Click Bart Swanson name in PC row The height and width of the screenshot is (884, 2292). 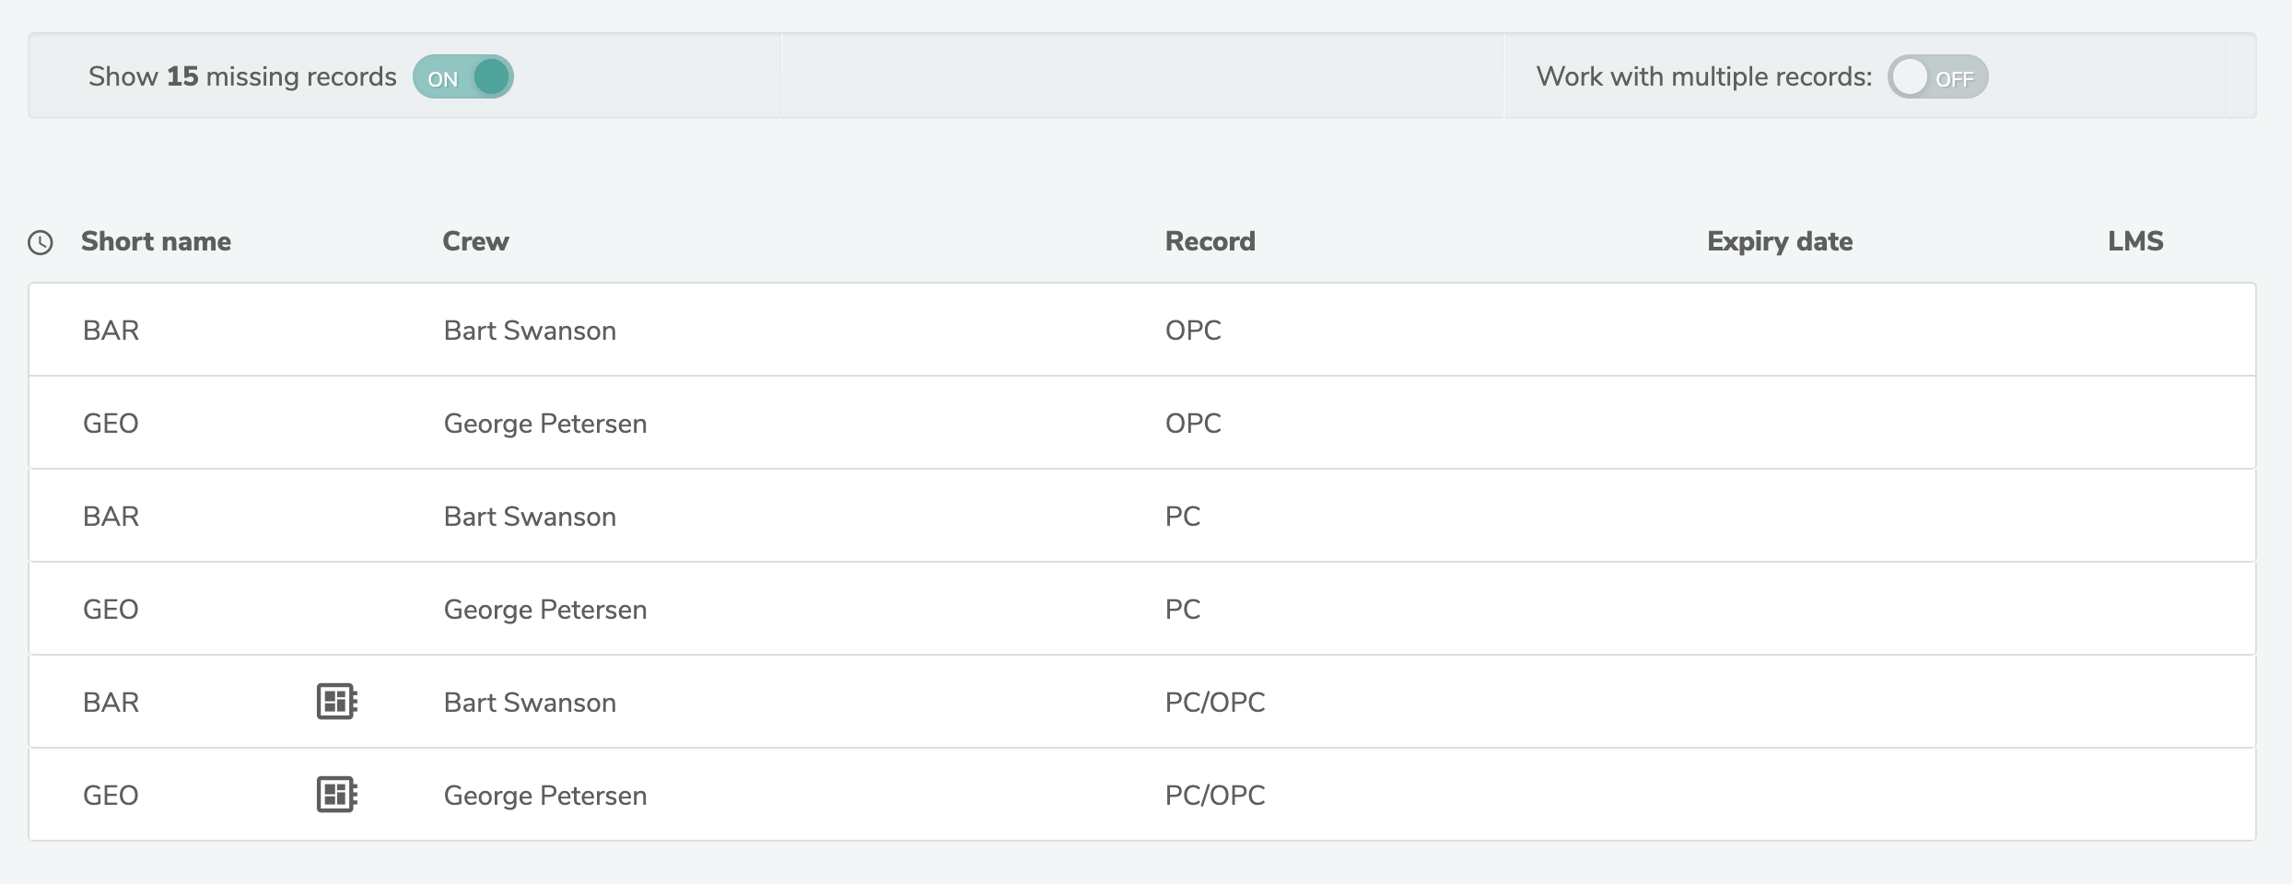(x=530, y=517)
